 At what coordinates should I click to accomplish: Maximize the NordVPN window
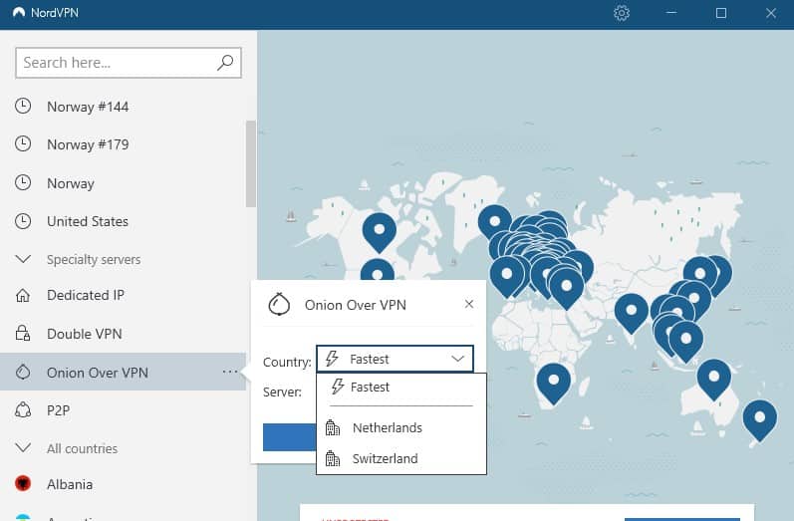[721, 13]
